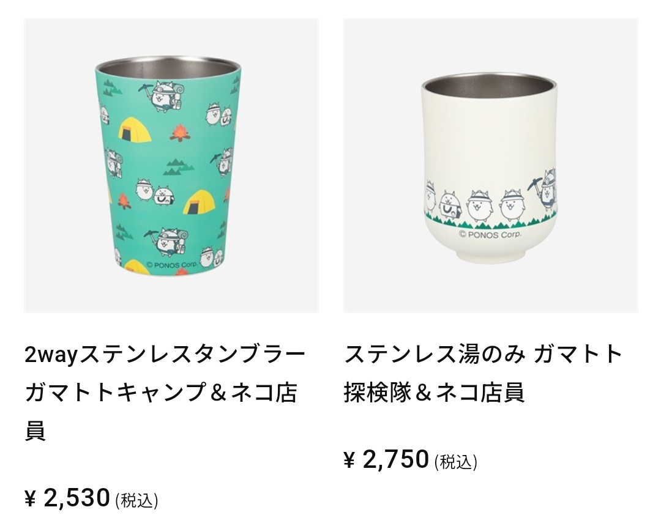Click the ¥ 2,530 price
This screenshot has height=529, width=661.
[x=67, y=498]
